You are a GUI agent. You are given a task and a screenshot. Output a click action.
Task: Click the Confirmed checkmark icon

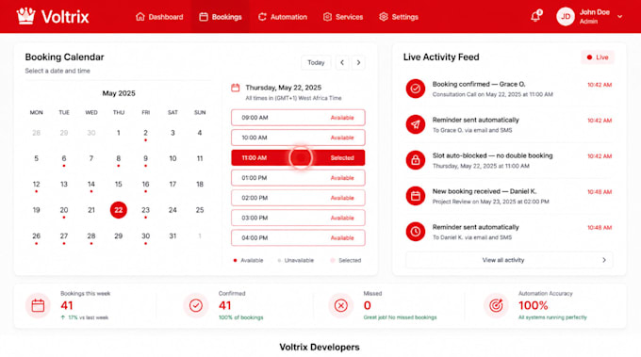click(196, 305)
